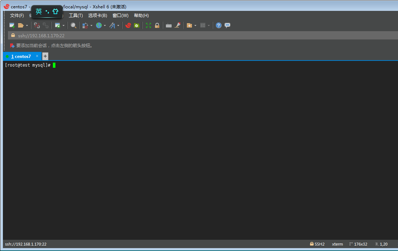Click the Disconnect icon in toolbar
This screenshot has height=251, width=398.
(37, 25)
